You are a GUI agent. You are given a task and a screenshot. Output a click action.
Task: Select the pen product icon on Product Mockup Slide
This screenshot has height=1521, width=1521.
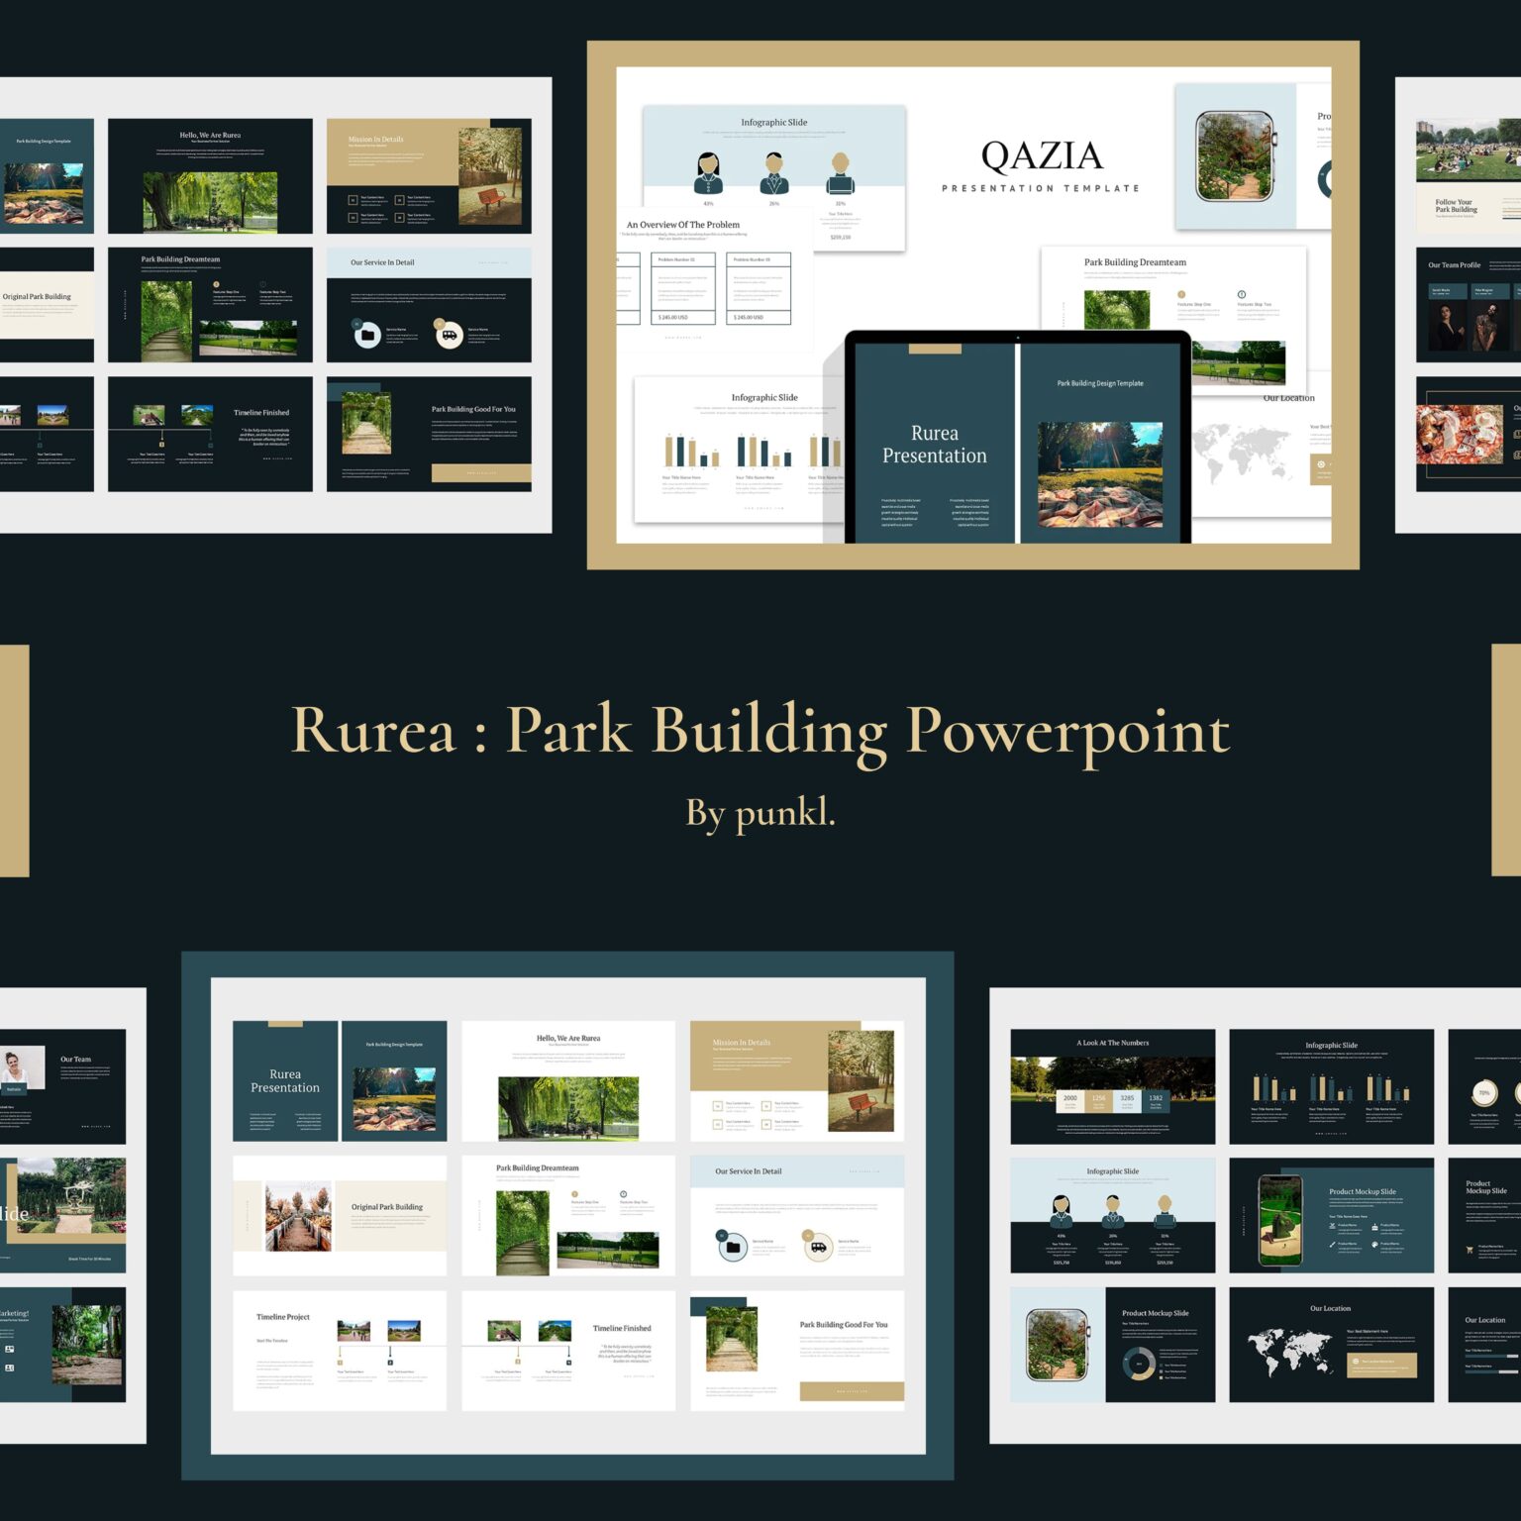point(1332,1244)
